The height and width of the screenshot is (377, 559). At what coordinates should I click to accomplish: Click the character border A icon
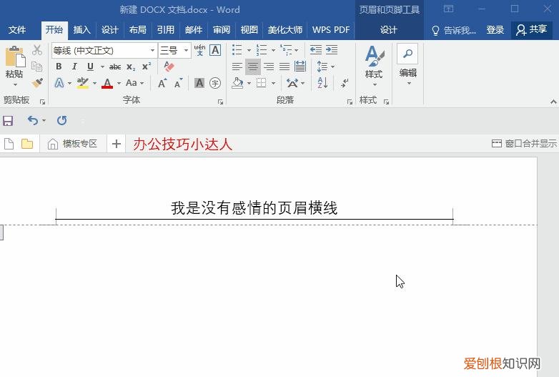(x=215, y=50)
